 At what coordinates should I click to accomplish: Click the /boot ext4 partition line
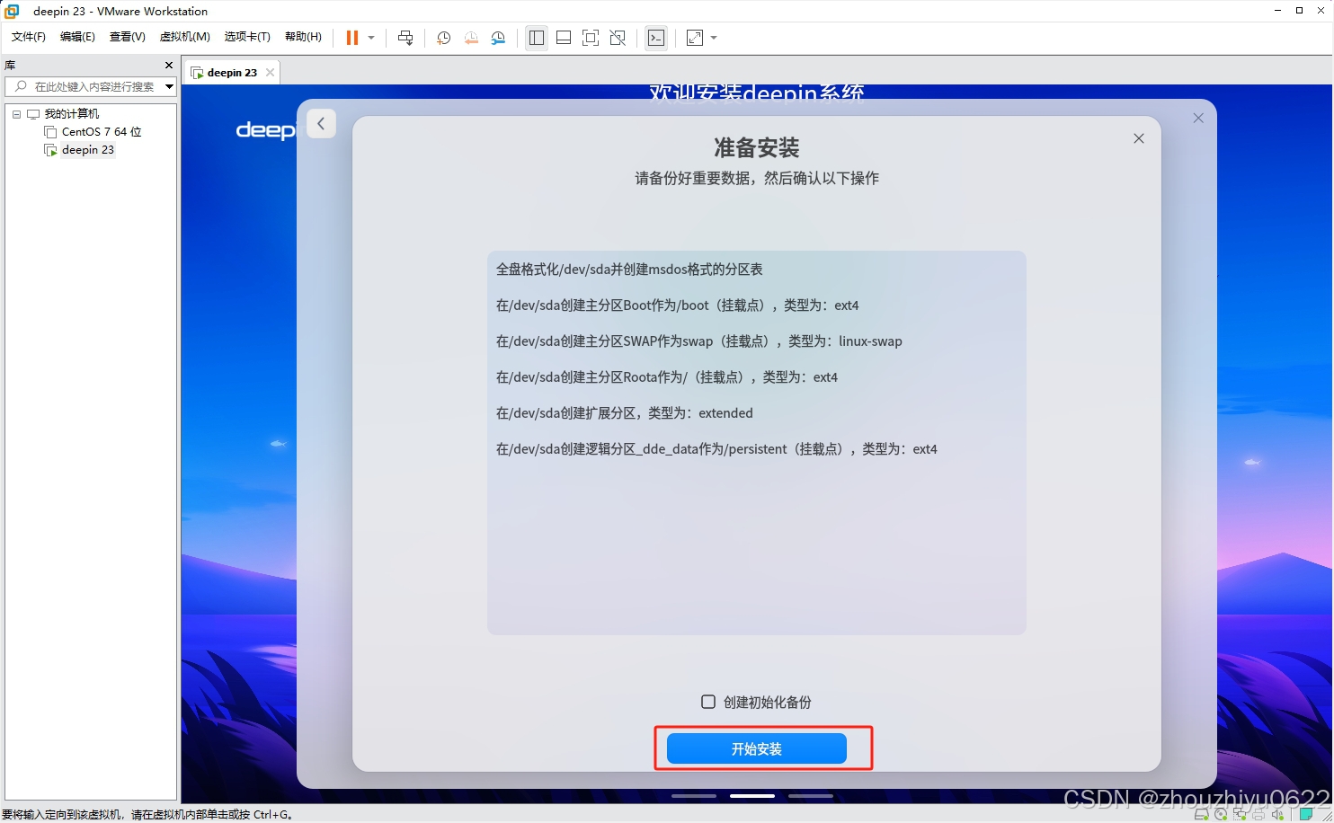[677, 305]
